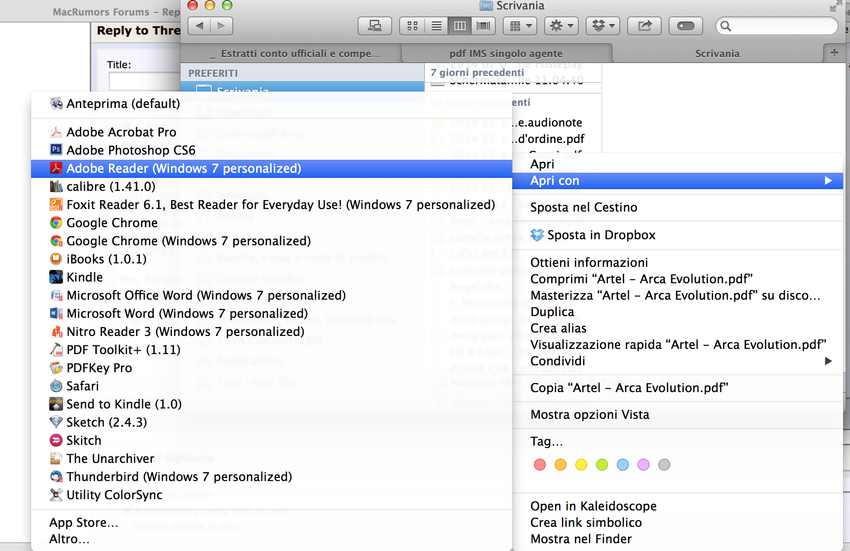Viewport: 850px width, 551px height.
Task: Select Sposta in Dropbox
Action: (678, 235)
